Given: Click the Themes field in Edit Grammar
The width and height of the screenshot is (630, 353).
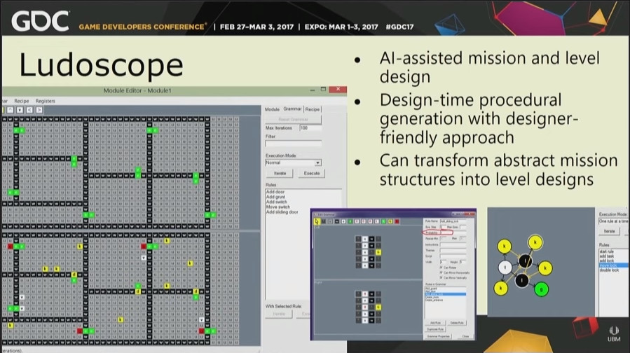Looking at the screenshot, I should click(453, 251).
